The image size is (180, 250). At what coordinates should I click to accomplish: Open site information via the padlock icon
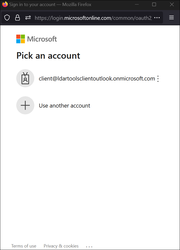tap(18, 18)
